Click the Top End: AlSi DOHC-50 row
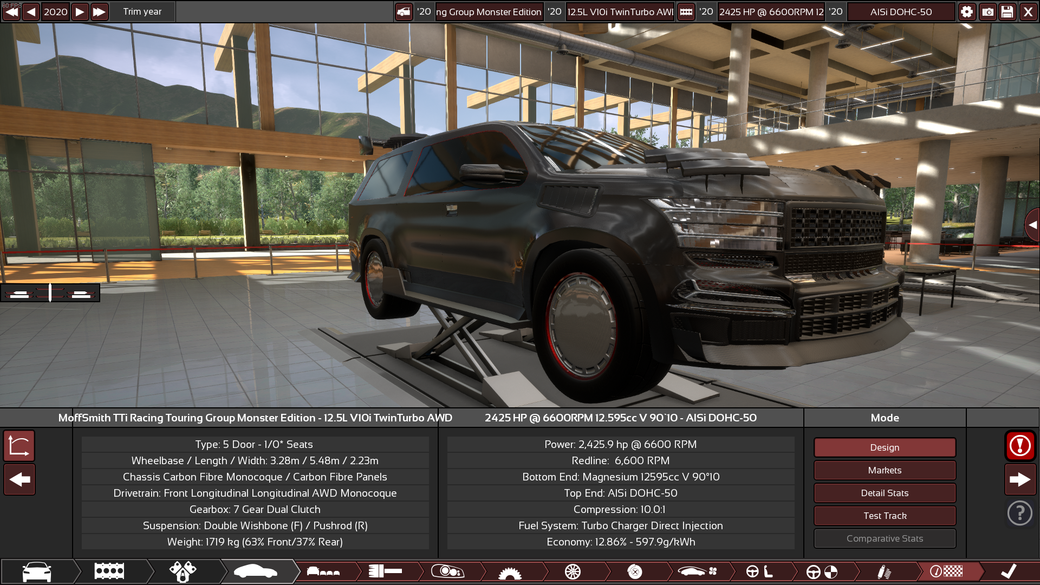 point(621,493)
